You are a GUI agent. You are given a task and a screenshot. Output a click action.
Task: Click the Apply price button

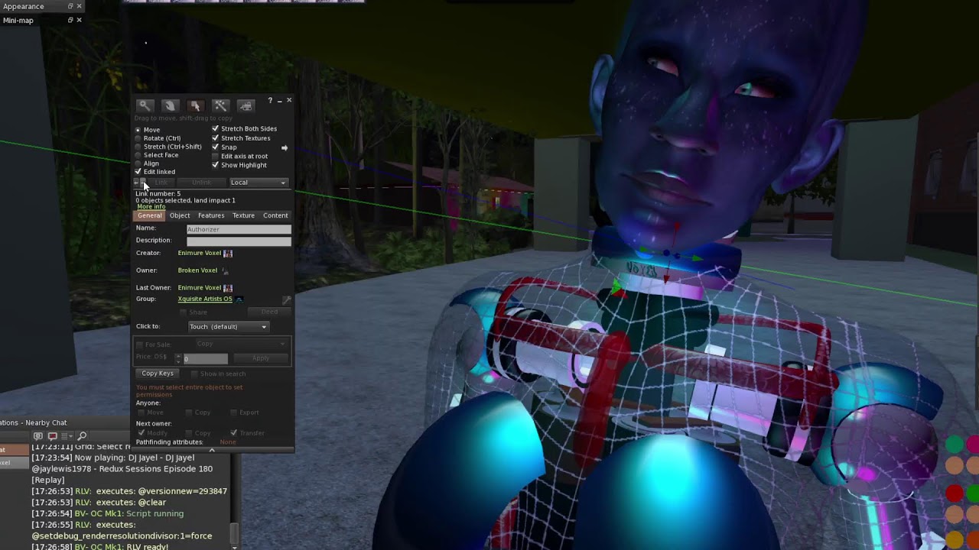[261, 358]
